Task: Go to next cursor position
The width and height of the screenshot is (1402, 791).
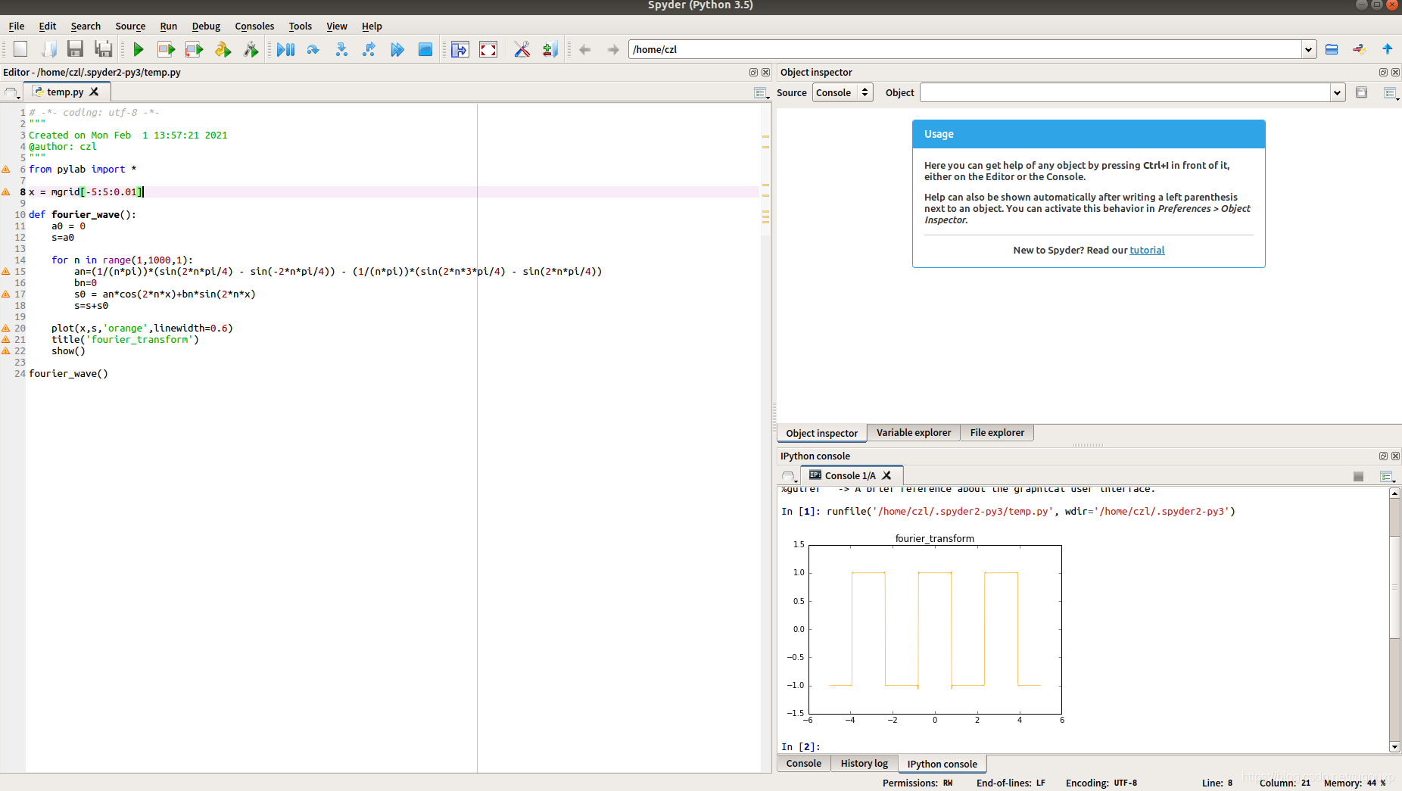Action: 613,49
